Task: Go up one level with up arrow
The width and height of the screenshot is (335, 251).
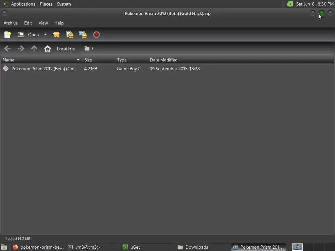Action: (34, 49)
